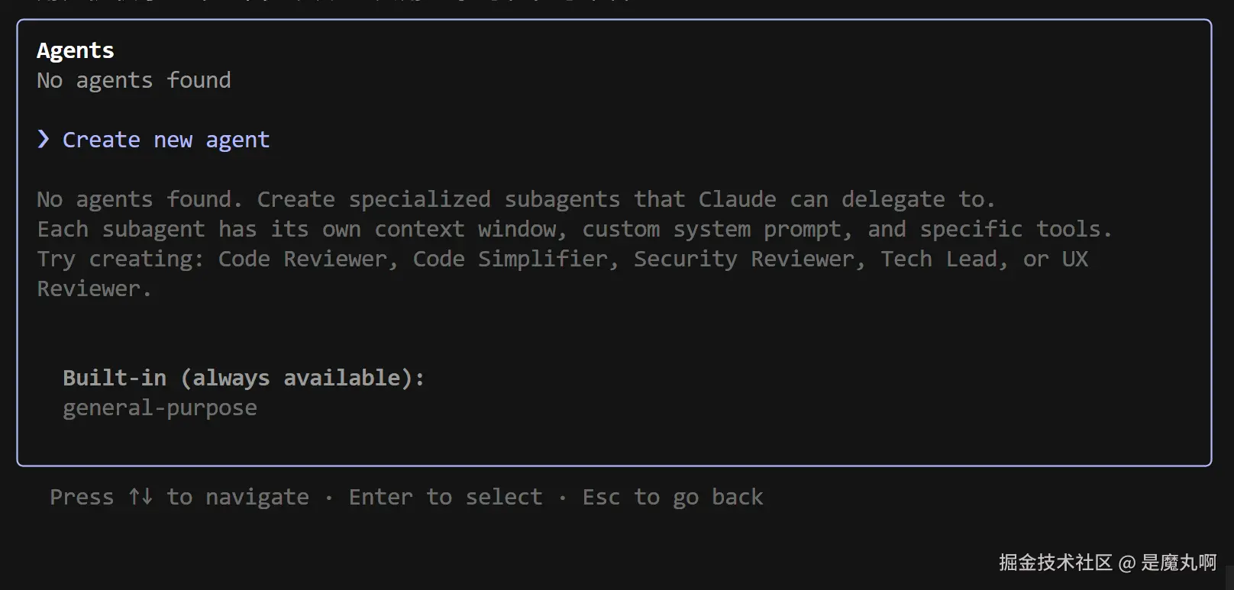This screenshot has height=590, width=1234.
Task: Select the Create new agent option
Action: coord(166,140)
